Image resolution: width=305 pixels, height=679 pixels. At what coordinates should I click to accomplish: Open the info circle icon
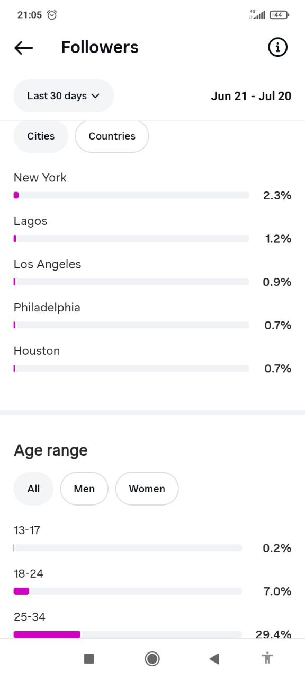[277, 47]
